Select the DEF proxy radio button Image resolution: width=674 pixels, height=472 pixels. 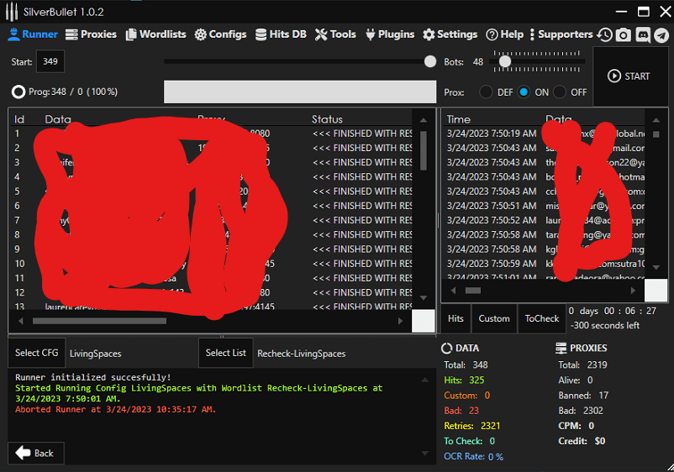tap(486, 92)
